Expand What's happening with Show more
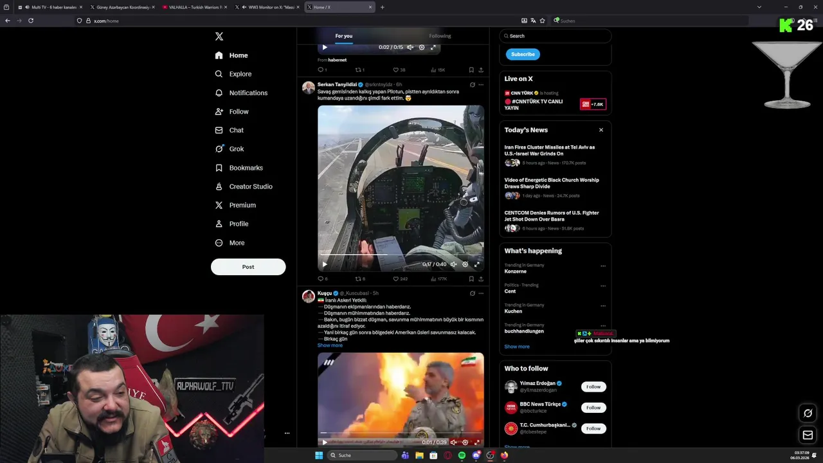The width and height of the screenshot is (823, 463). (x=517, y=347)
